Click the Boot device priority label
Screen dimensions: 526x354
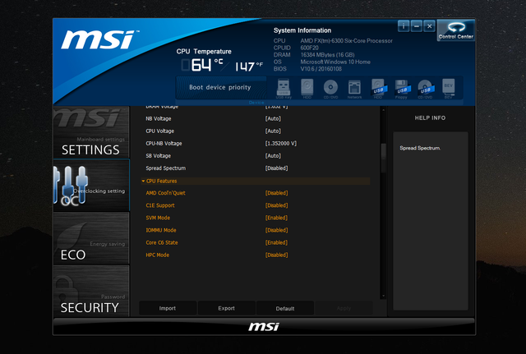(220, 87)
